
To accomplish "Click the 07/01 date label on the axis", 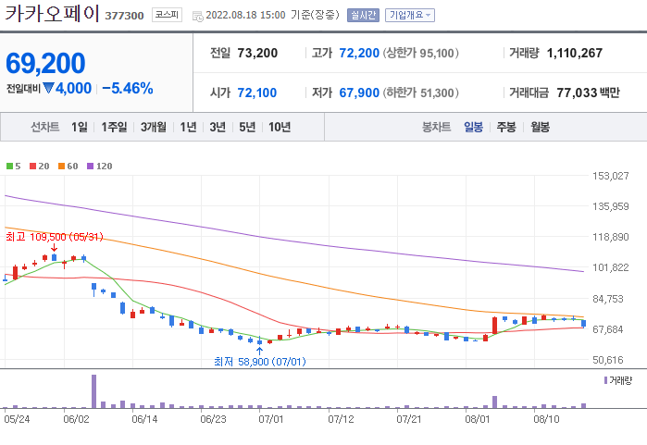I will tap(271, 419).
